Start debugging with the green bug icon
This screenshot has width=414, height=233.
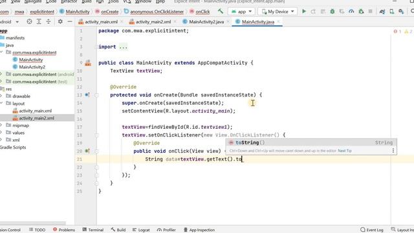(x=332, y=12)
